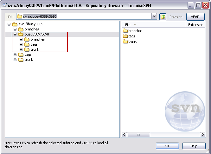
Task: Open the URL history dropdown
Action: [154, 16]
